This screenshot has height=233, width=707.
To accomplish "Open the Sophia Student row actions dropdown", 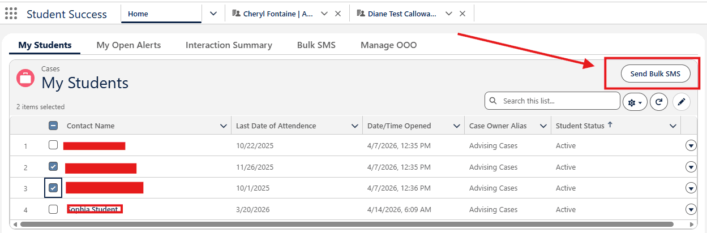I will click(691, 209).
